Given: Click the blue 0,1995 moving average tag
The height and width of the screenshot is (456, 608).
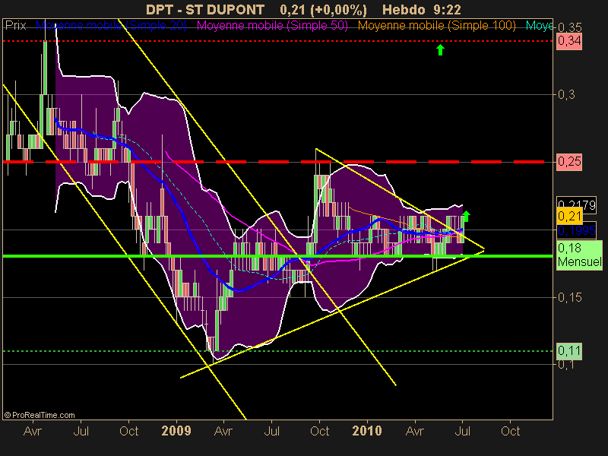Looking at the screenshot, I should point(576,231).
